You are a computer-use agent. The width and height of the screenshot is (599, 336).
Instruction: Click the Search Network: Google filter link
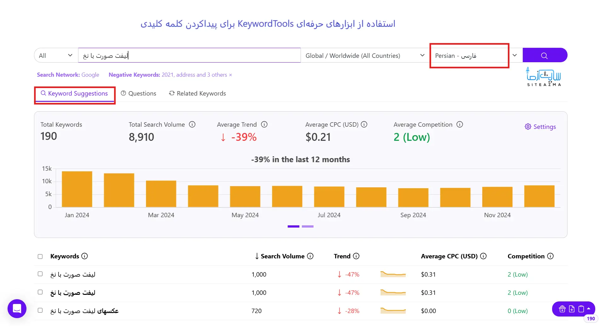(68, 75)
